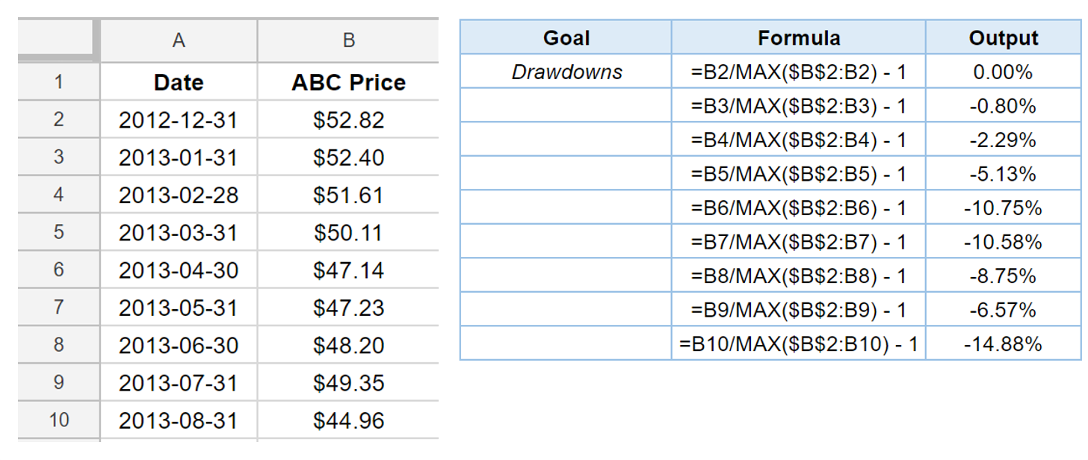Click the Goal table header
This screenshot has width=1088, height=460.
click(566, 37)
